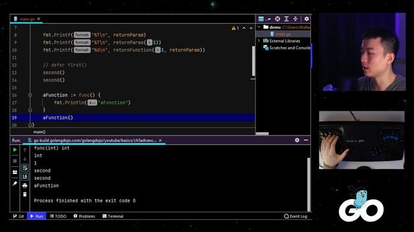Clear console output with trash icon
414x232 pixels.
tap(25, 195)
